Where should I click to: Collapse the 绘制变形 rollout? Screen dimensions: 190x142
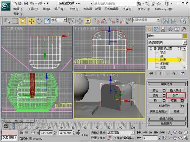point(167,124)
